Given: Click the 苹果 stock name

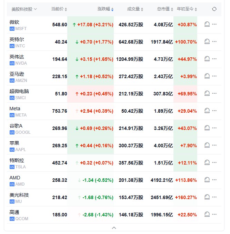Looking at the screenshot, I should [14, 143].
